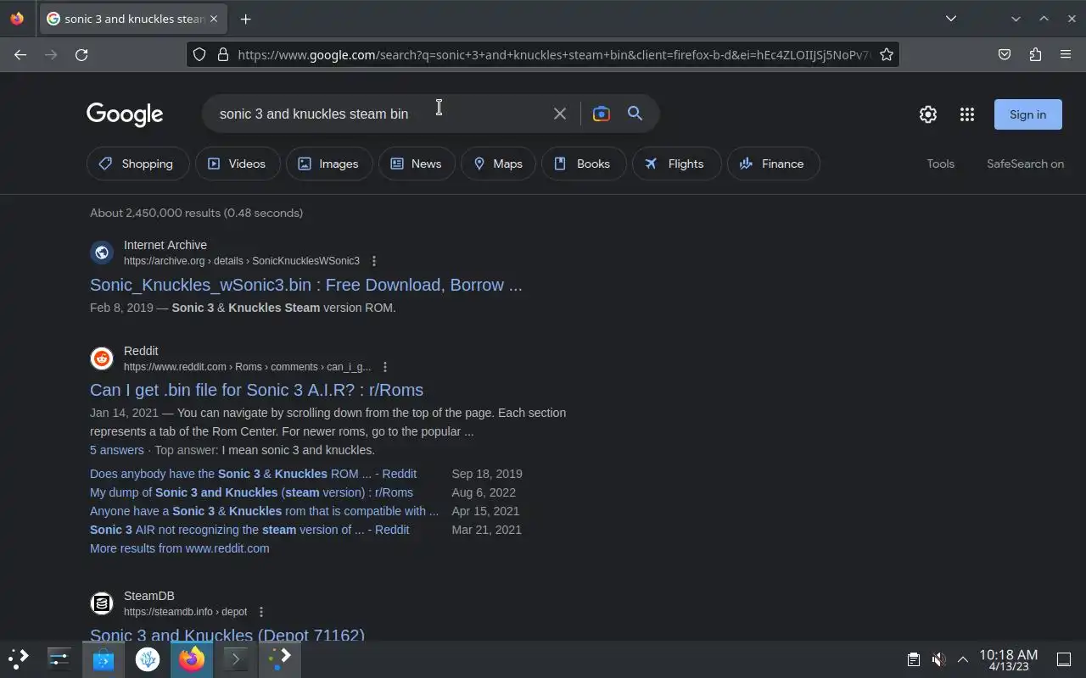Click Internet Archive globe favicon

pyautogui.click(x=102, y=253)
